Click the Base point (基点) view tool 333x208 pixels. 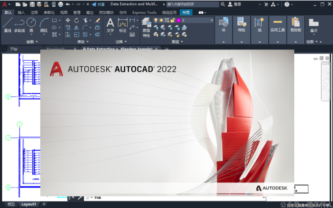pos(314,25)
